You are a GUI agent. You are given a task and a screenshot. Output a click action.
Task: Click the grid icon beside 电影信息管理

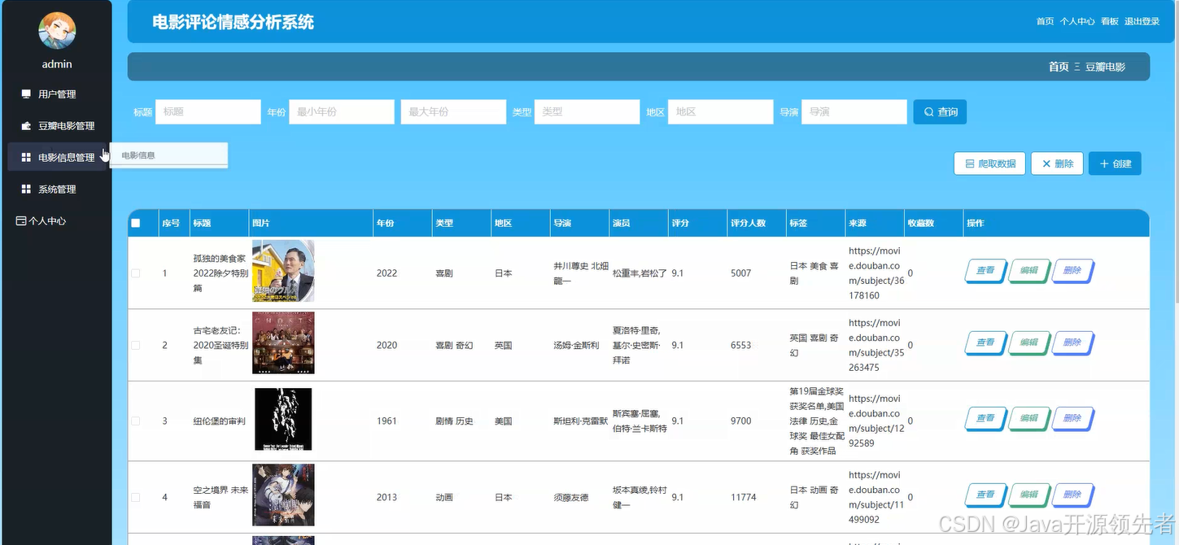pyautogui.click(x=26, y=157)
